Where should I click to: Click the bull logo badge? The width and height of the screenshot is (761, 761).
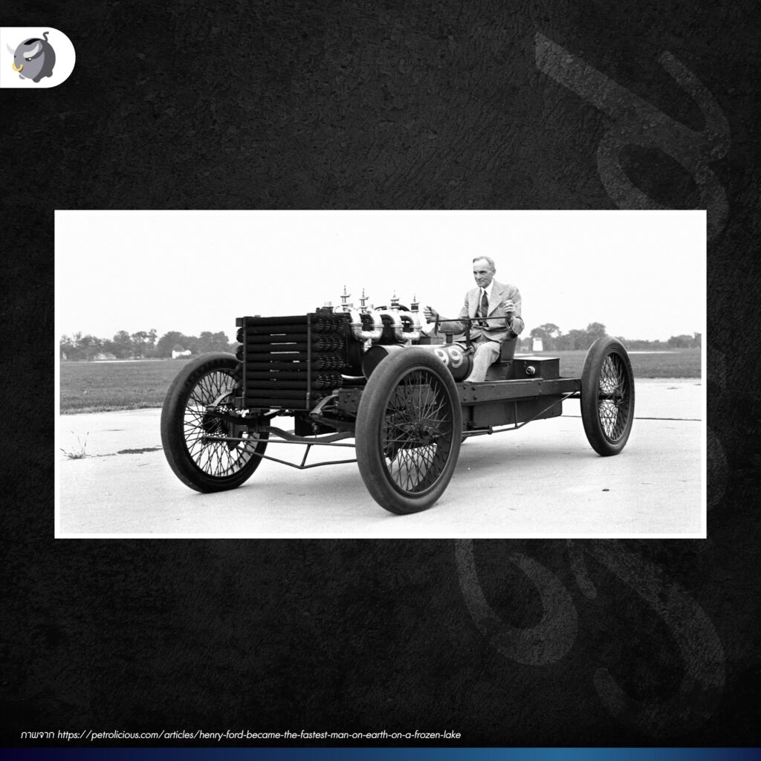pos(37,58)
